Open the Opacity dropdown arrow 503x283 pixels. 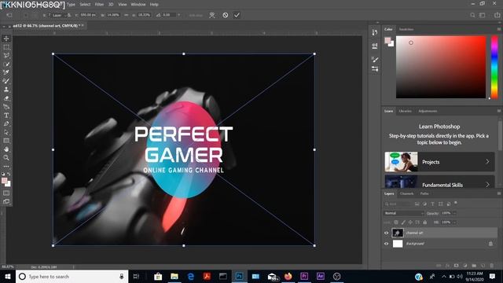pos(454,213)
